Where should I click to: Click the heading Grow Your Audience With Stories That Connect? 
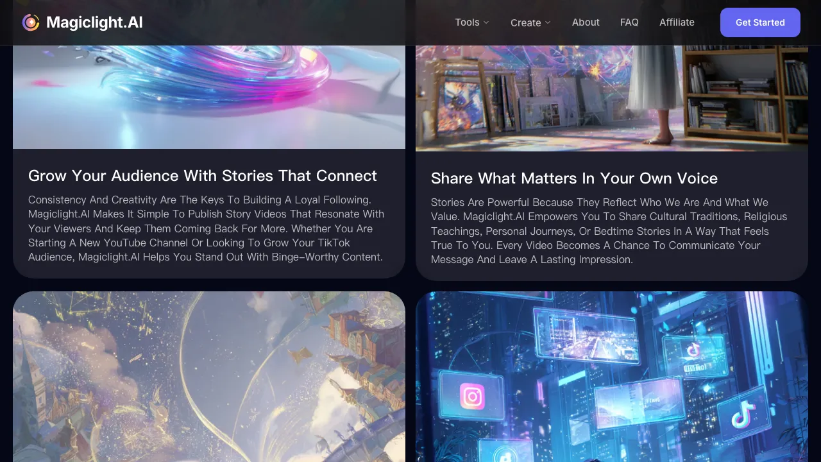pos(203,176)
